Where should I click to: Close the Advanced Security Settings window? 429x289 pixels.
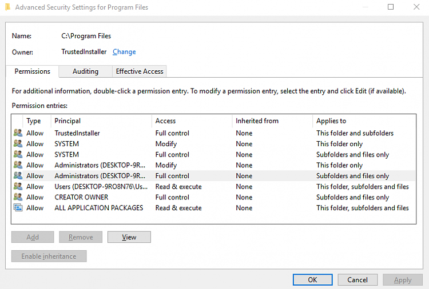416,7
